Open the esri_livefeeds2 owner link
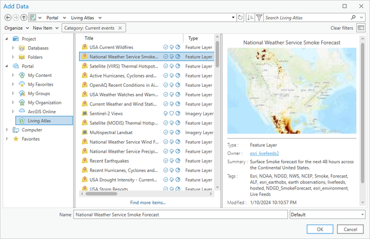Image resolution: width=370 pixels, height=239 pixels. point(264,153)
